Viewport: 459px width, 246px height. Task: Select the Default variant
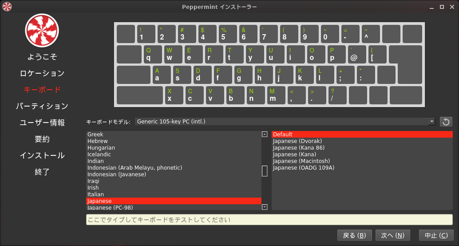pos(362,135)
